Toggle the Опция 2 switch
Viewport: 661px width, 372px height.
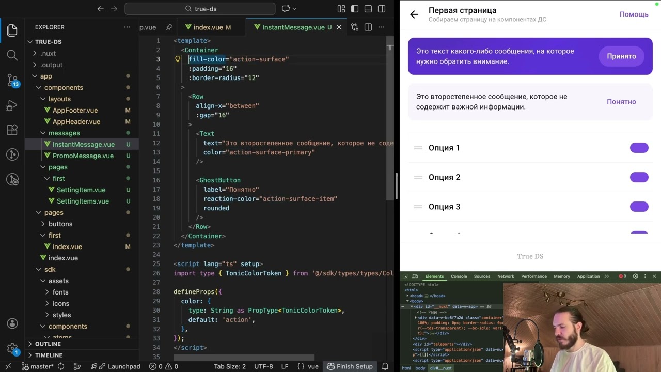point(639,177)
